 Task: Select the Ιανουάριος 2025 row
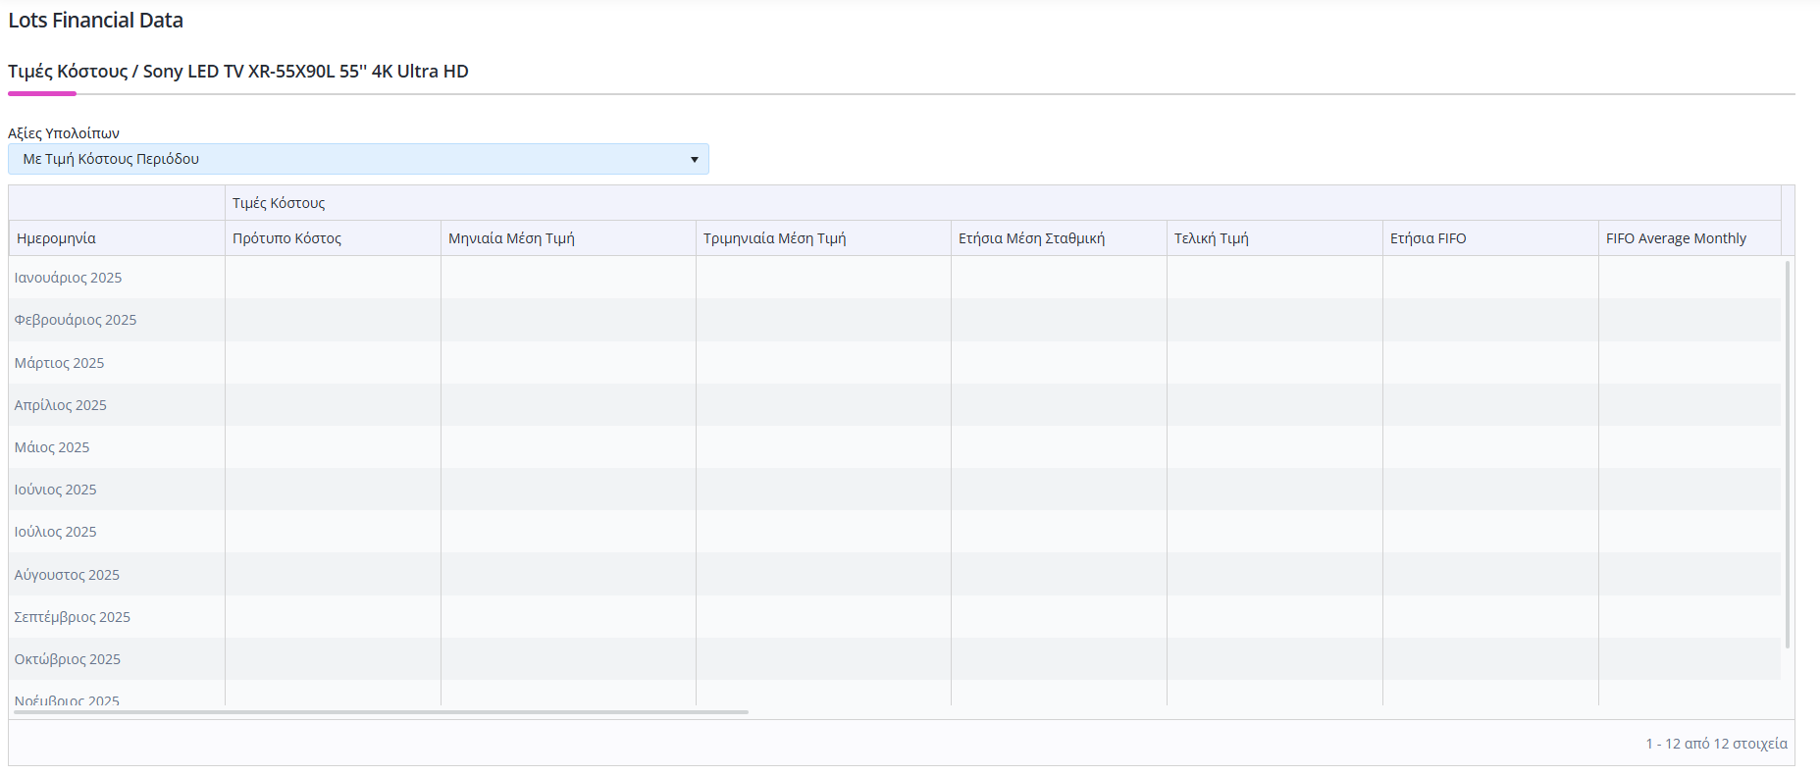click(x=895, y=278)
